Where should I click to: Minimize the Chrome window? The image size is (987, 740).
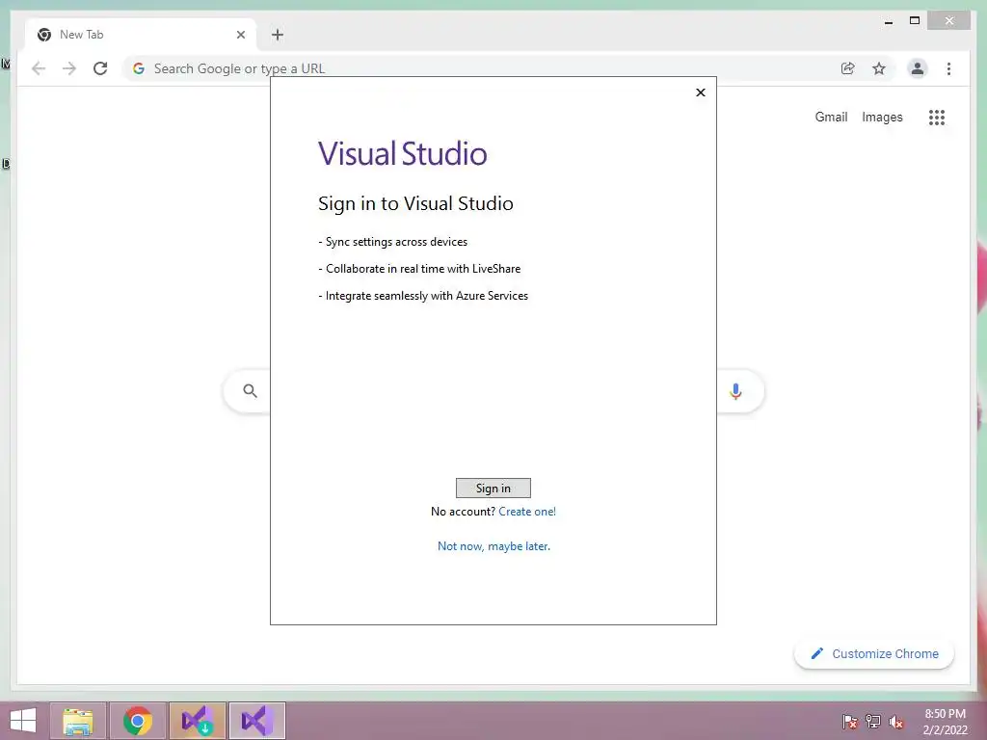(888, 21)
